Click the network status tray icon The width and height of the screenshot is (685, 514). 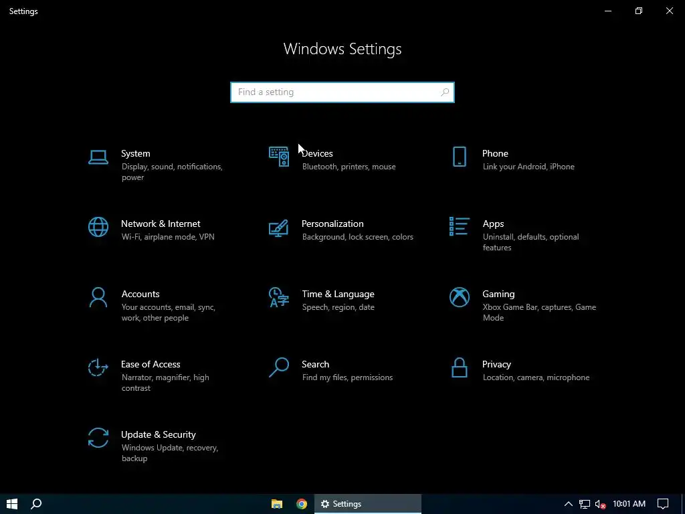(x=585, y=504)
